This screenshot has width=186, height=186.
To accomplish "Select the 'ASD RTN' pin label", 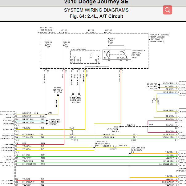I will coord(10,118).
